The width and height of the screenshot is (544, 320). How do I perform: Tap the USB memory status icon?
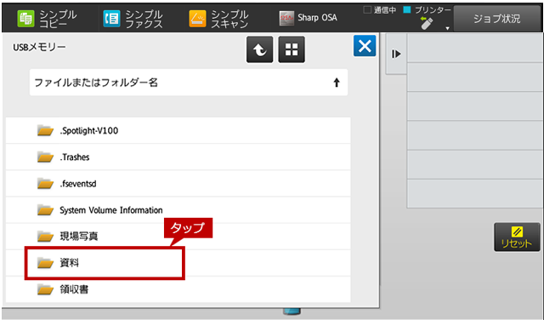(427, 23)
